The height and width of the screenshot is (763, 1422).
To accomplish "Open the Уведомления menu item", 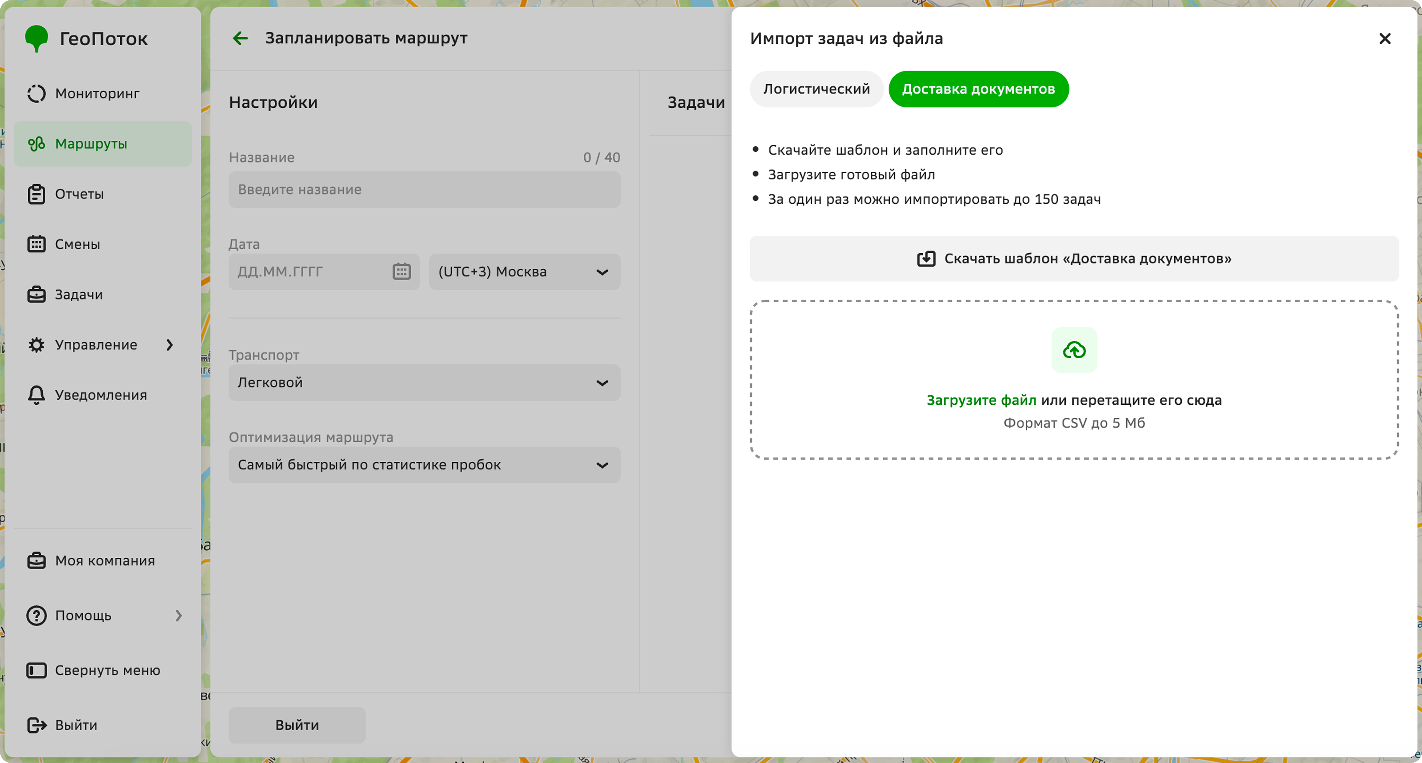I will click(102, 395).
